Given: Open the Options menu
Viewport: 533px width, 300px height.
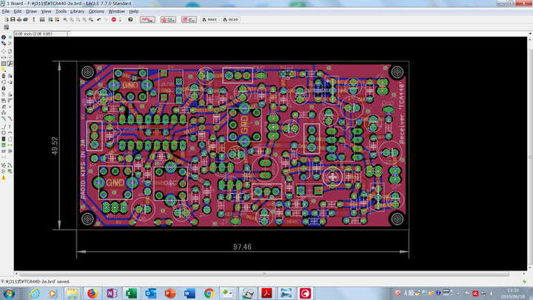Looking at the screenshot, I should click(x=96, y=12).
